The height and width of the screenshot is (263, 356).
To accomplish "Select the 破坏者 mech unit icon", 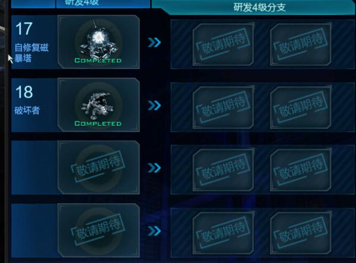I will [98, 105].
